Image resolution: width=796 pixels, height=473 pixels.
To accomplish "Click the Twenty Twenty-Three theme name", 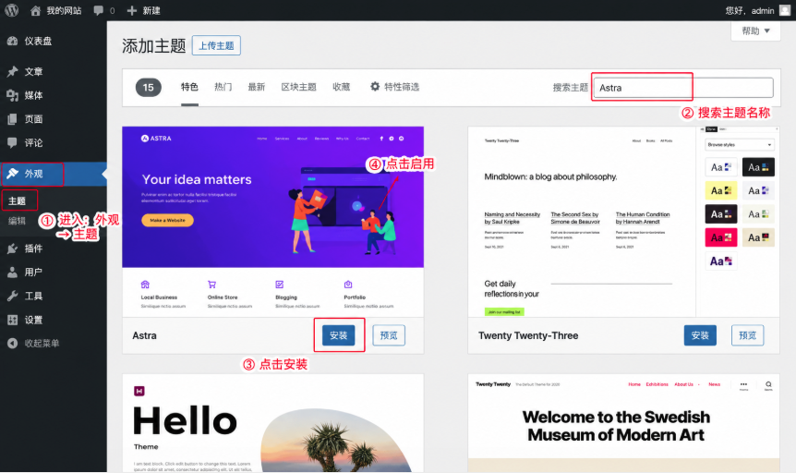I will pos(528,335).
